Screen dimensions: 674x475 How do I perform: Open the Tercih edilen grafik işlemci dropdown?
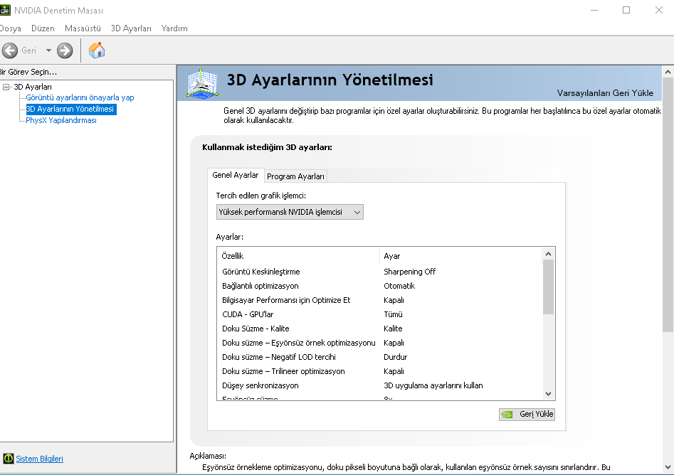(290, 212)
